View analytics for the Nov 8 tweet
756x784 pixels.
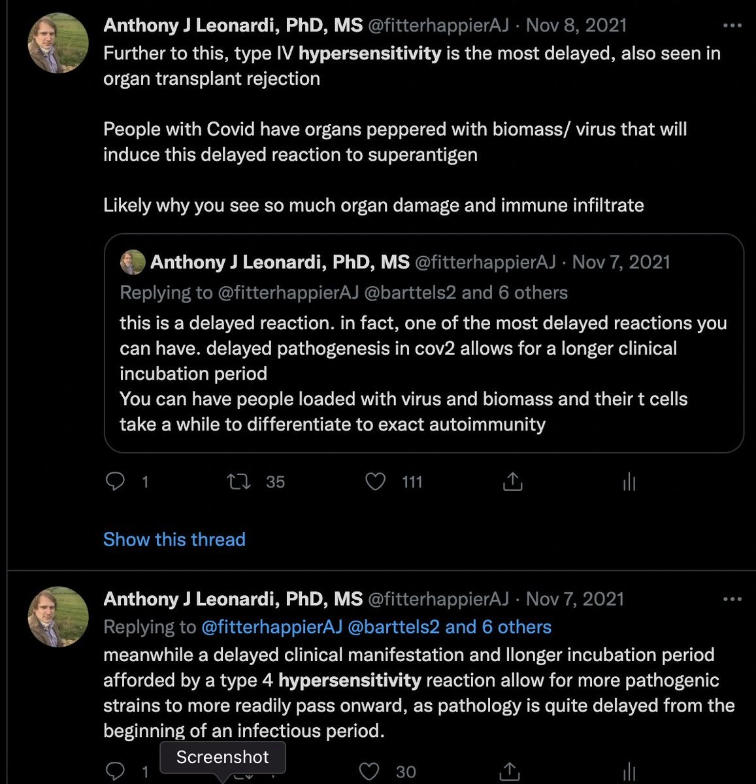coord(629,482)
